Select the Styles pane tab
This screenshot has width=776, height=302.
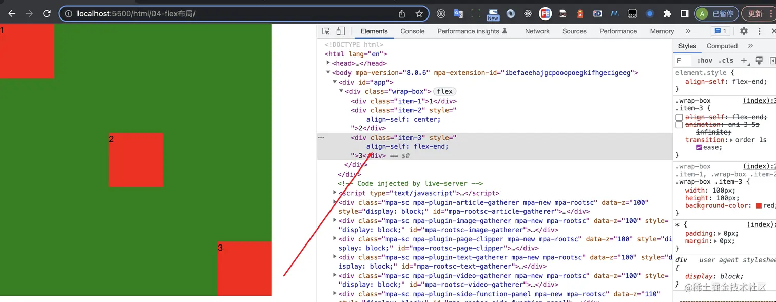tap(687, 46)
